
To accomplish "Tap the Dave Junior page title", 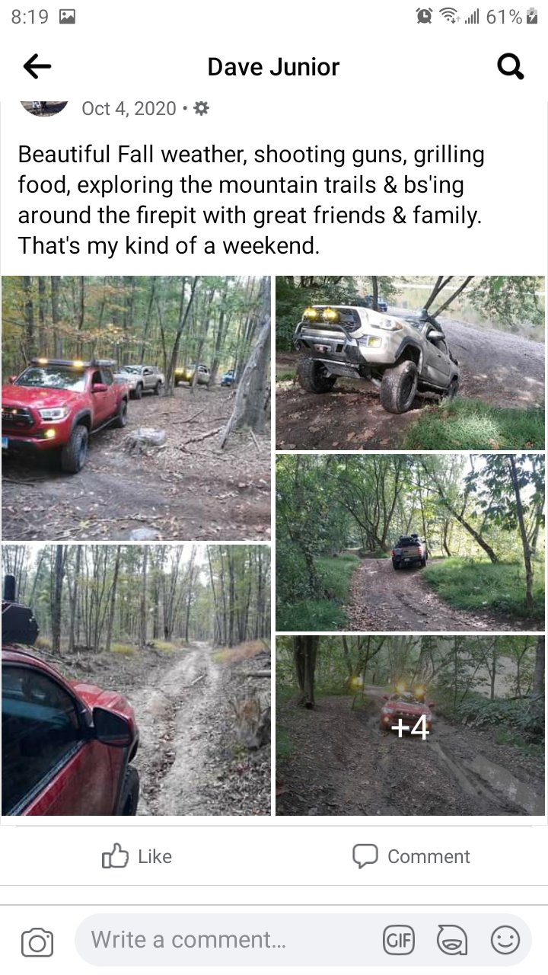I will click(273, 67).
